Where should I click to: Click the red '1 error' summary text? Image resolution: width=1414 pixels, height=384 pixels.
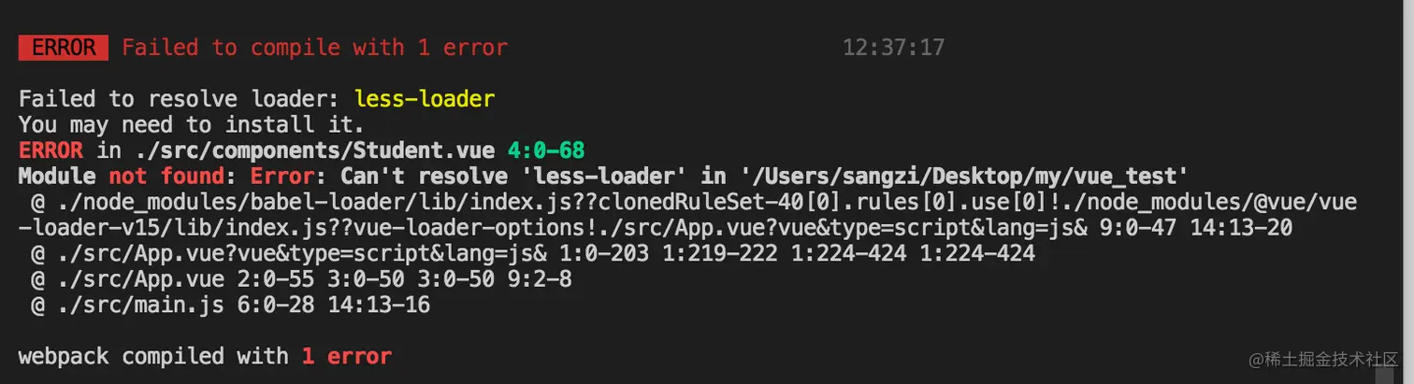tap(347, 356)
